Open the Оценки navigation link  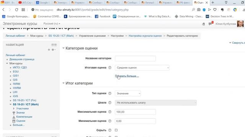point(21,121)
